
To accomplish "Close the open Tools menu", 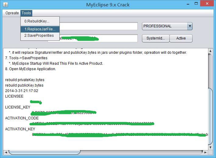I will pos(26,13).
